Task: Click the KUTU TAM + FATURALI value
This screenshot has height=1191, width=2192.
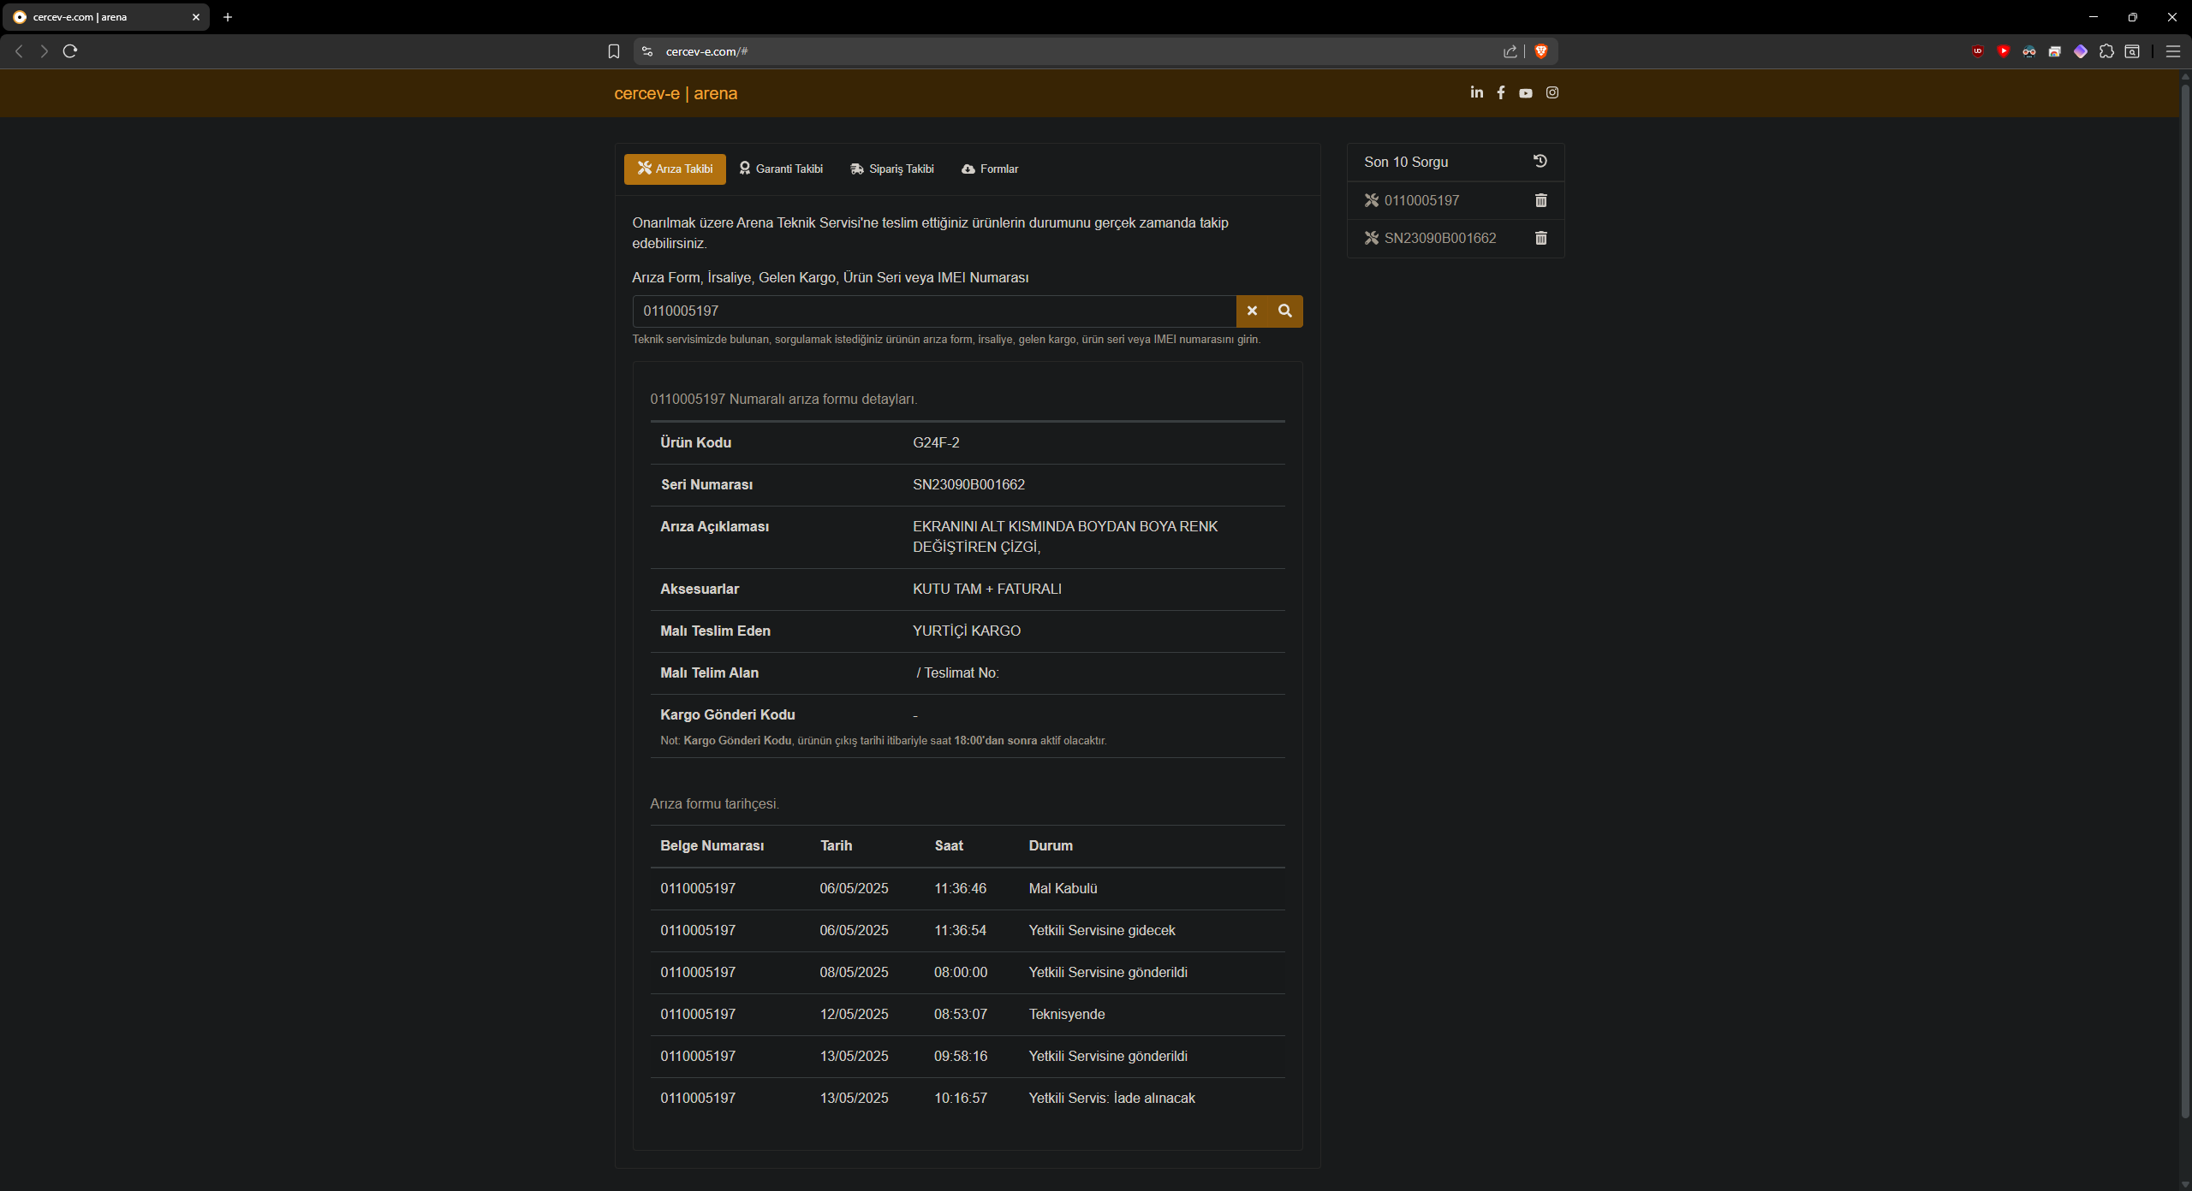Action: tap(986, 589)
